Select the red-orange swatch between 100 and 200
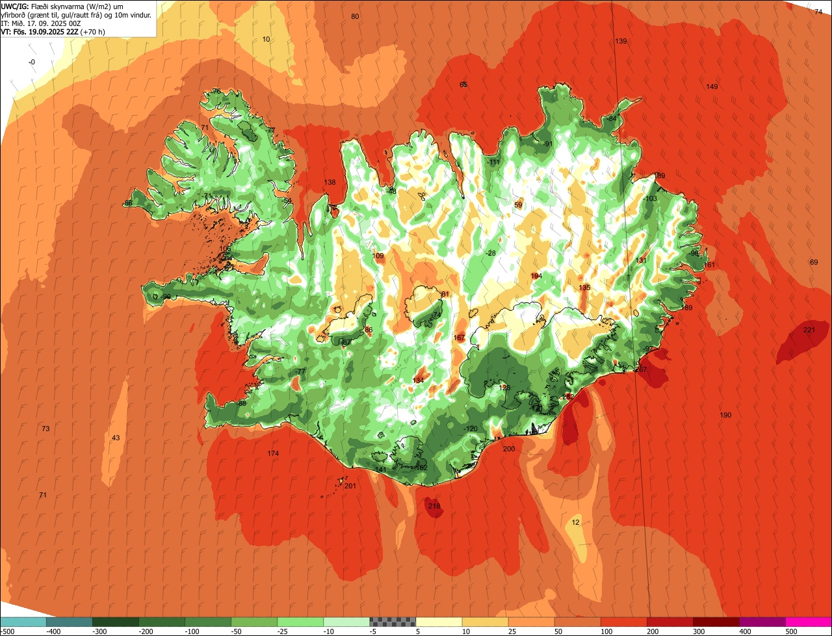 623,622
